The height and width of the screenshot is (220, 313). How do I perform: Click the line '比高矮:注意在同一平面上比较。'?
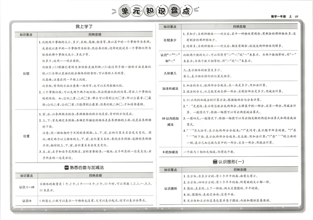tap(65, 80)
